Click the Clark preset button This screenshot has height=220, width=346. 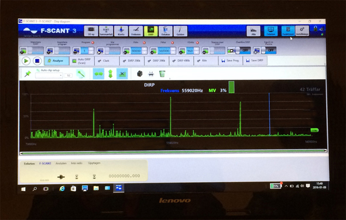point(107,61)
